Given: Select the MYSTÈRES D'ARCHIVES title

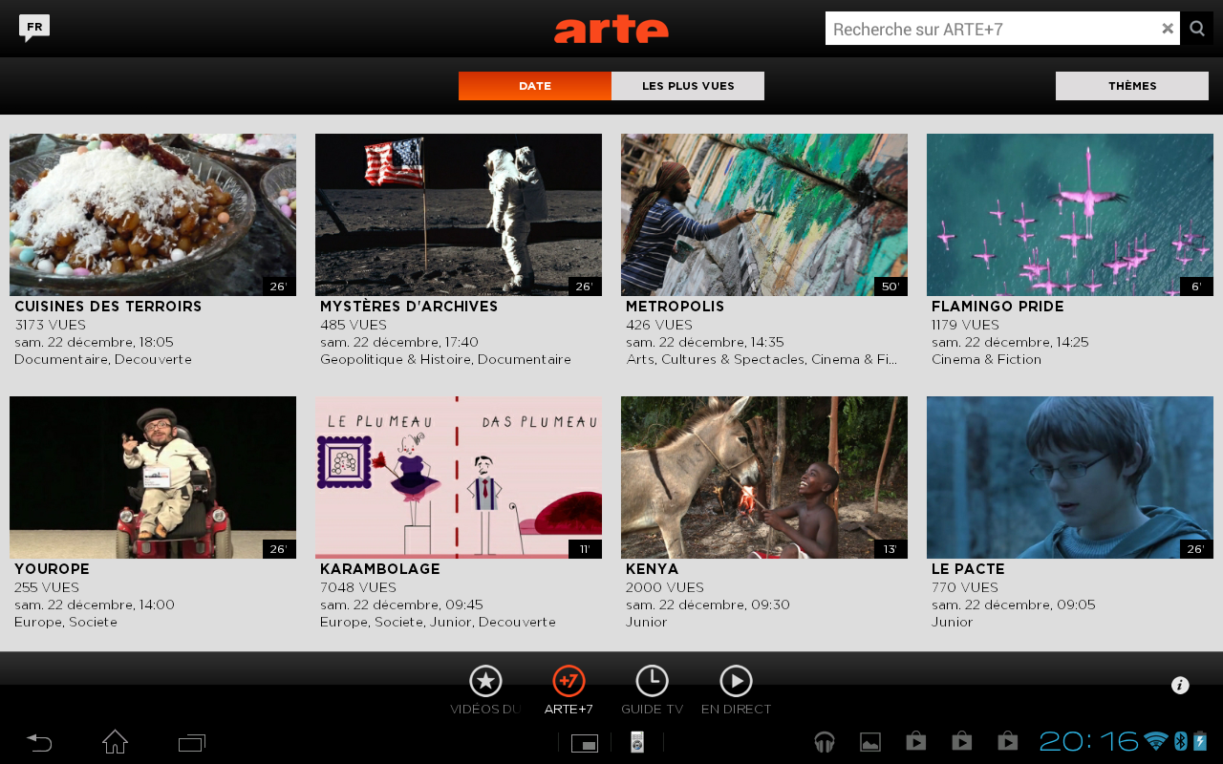Looking at the screenshot, I should pos(409,307).
